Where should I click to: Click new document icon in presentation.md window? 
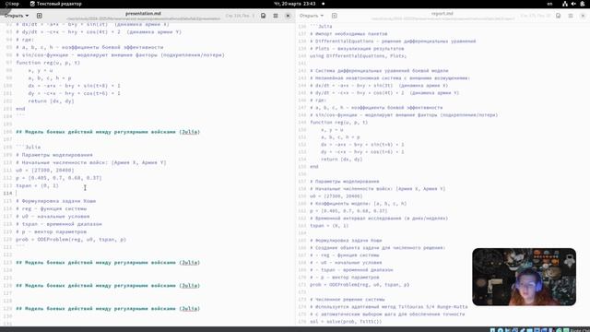coord(39,16)
